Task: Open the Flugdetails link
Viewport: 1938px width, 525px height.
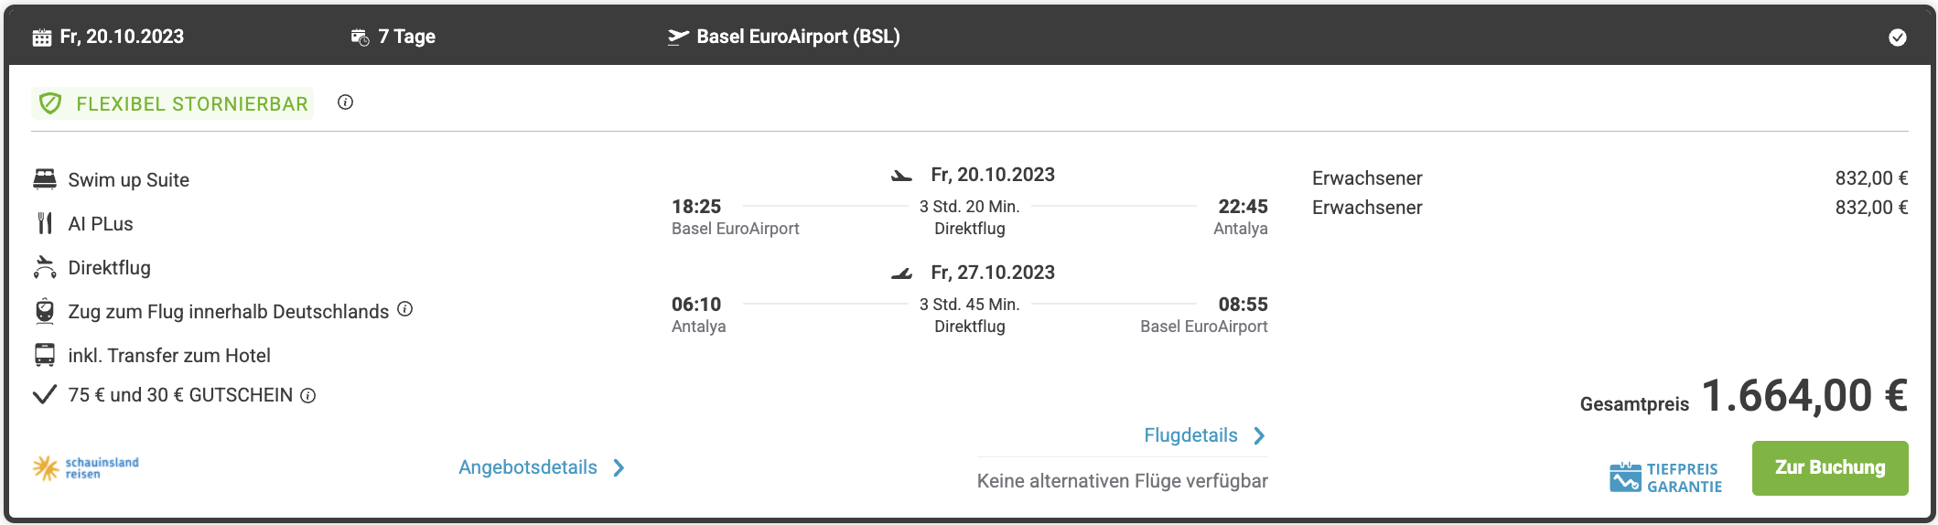Action: 1190,435
